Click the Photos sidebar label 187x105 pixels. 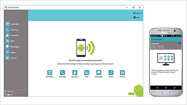click(14, 58)
